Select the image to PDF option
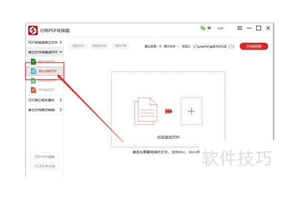The height and width of the screenshot is (199, 299). [45, 61]
